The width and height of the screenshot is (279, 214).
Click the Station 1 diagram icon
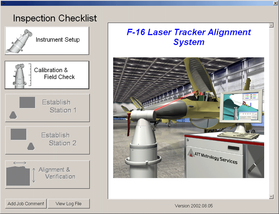coord(22,108)
